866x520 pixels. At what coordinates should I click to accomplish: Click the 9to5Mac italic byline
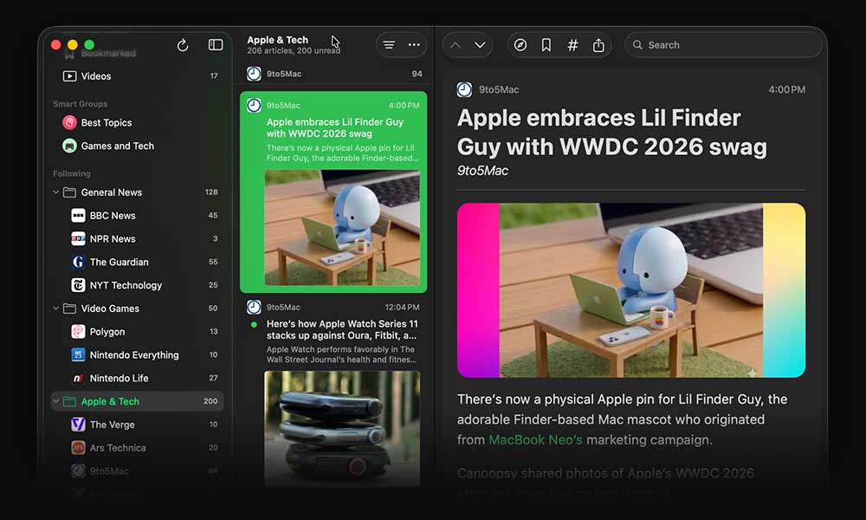[482, 171]
